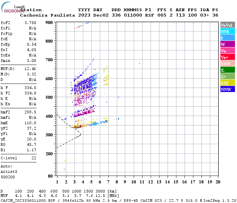The width and height of the screenshot is (237, 203).
Task: Click the Ion2Png 1.3.20 version text
Action: pos(220,200)
